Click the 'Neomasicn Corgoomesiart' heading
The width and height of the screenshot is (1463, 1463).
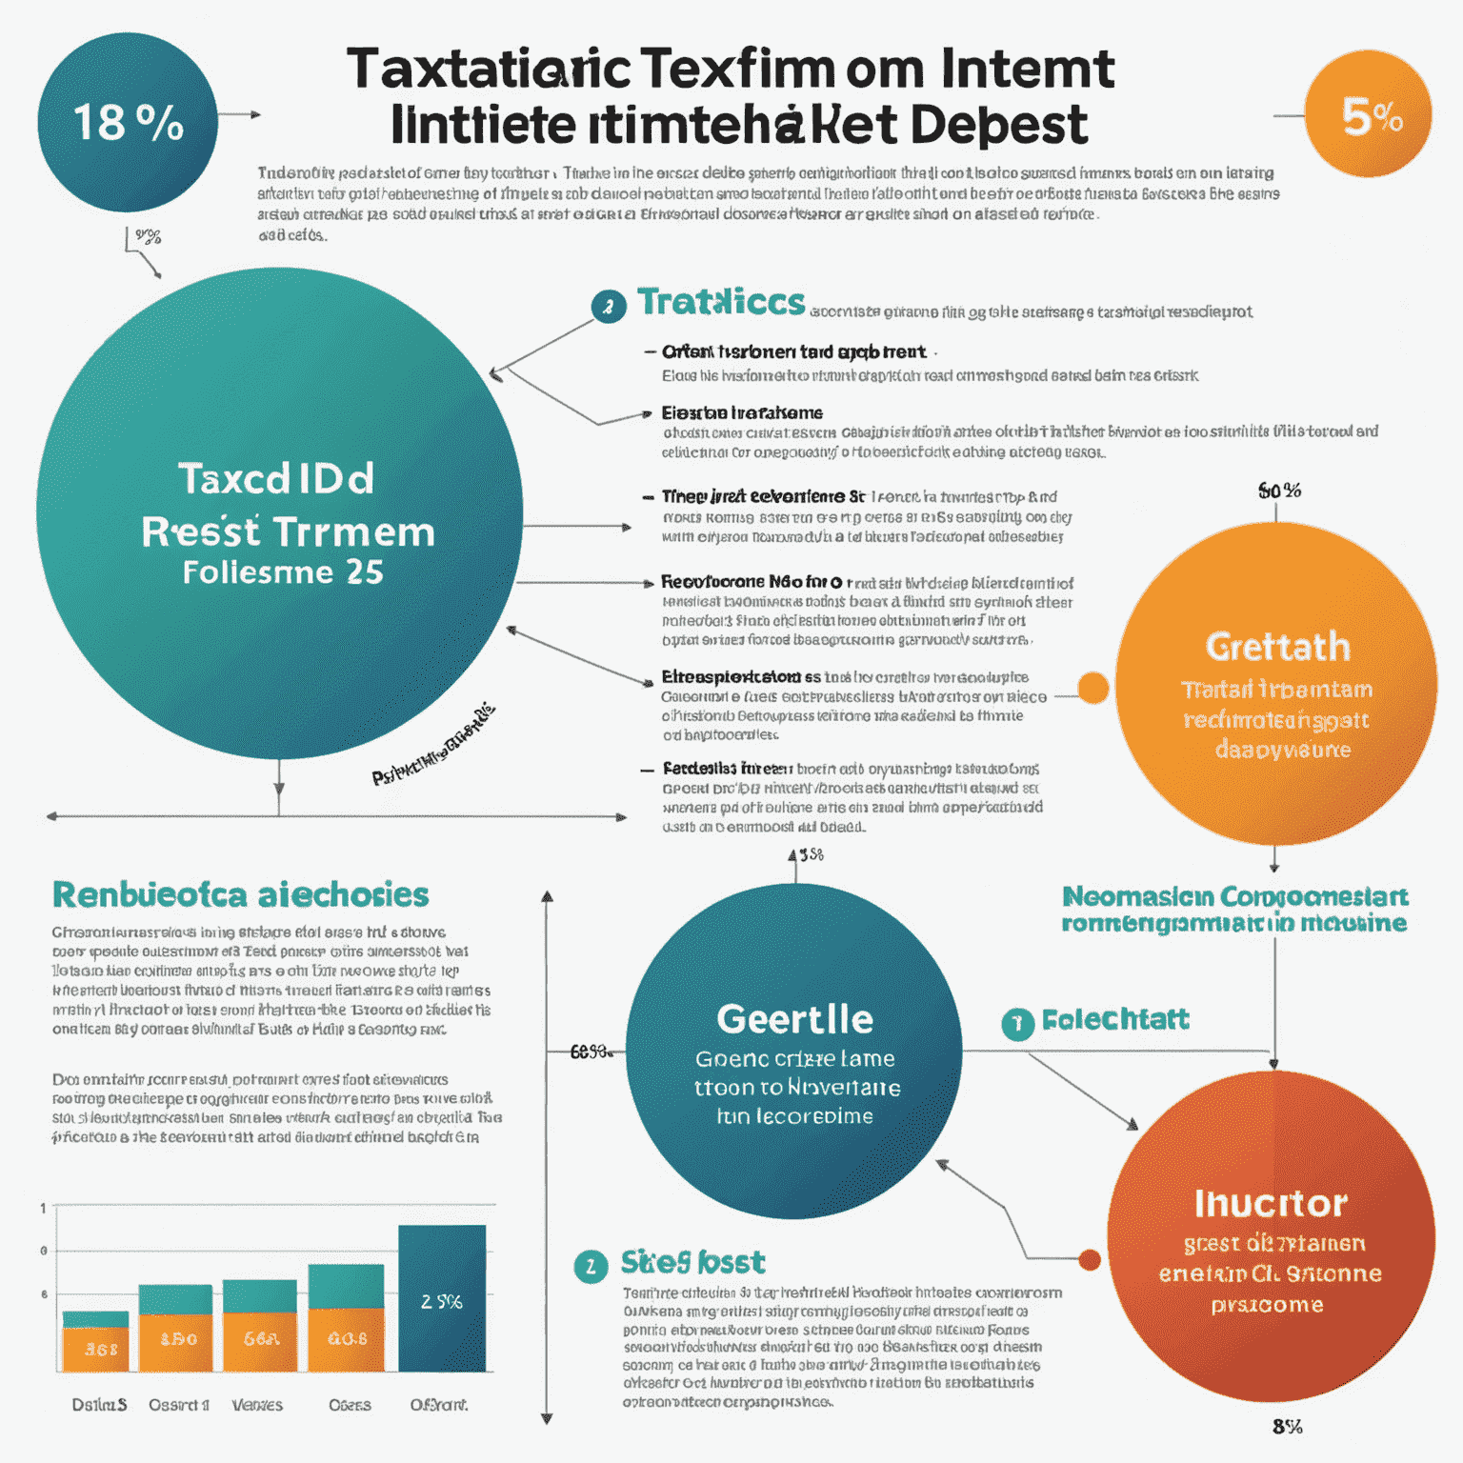click(x=1235, y=896)
